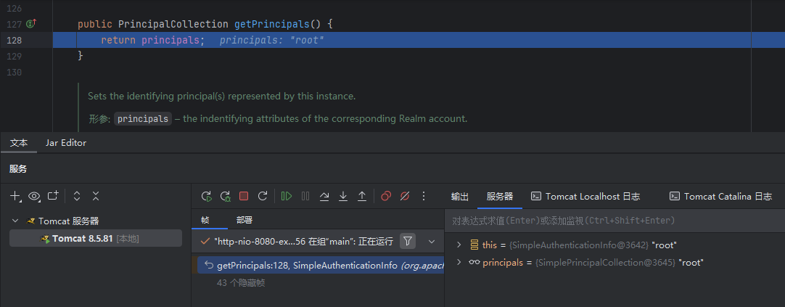Click the Step Over icon

[324, 196]
